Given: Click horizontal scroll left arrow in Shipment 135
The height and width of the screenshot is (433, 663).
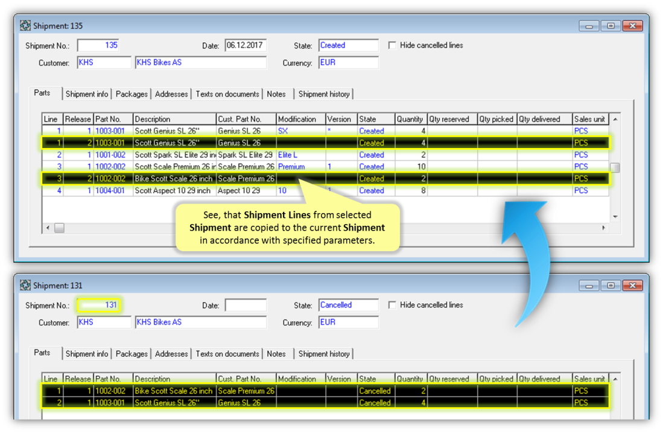Looking at the screenshot, I should pos(48,228).
